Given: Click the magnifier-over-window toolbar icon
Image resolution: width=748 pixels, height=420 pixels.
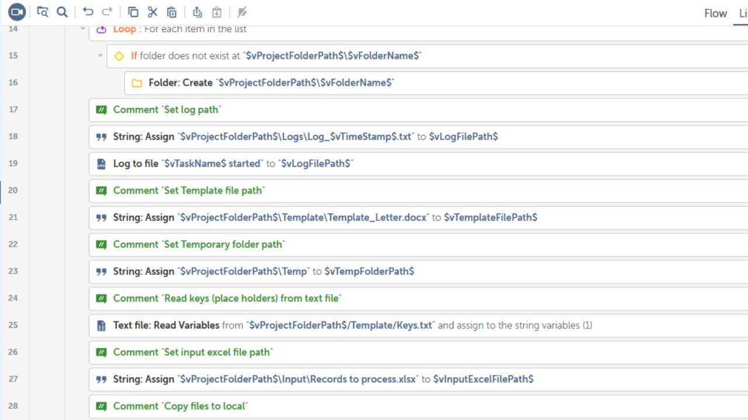Looking at the screenshot, I should (x=42, y=12).
